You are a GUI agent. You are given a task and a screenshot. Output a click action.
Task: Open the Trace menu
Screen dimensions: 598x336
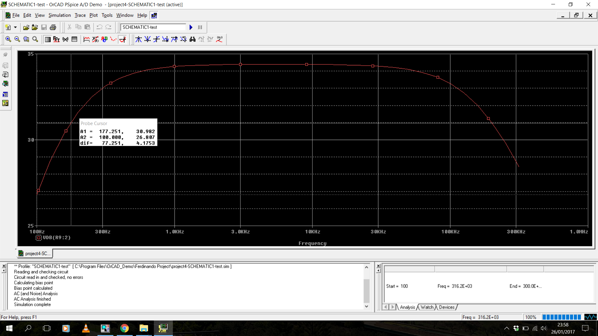click(x=80, y=15)
